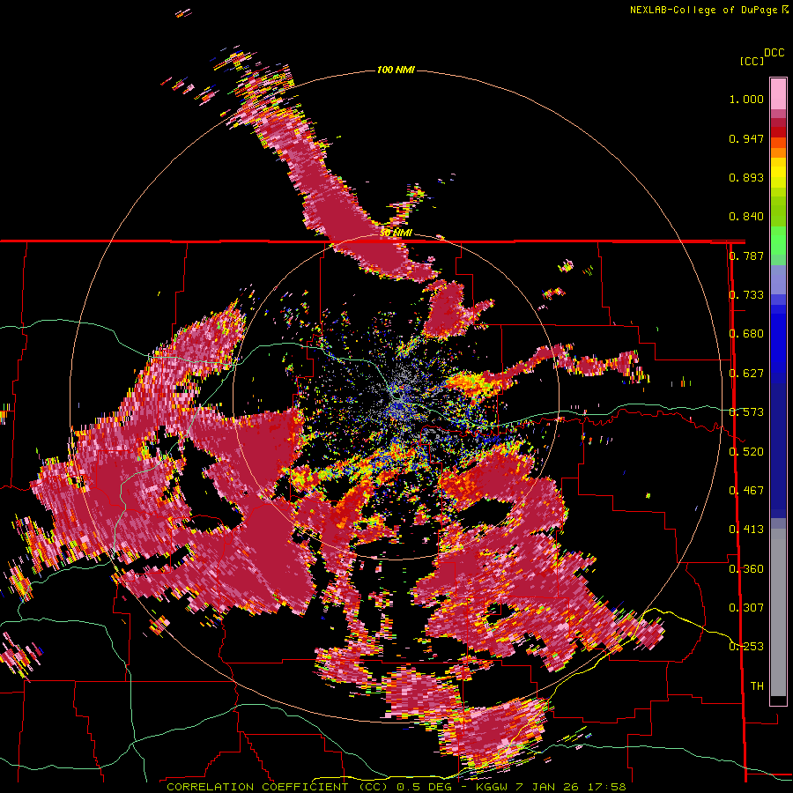The image size is (793, 793).
Task: Select the 1.000 scale value
Action: pyautogui.click(x=746, y=99)
